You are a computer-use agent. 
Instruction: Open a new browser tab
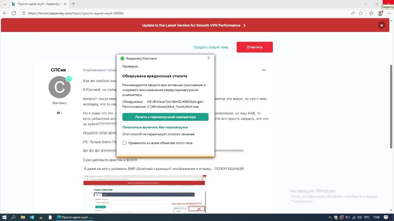(x=73, y=4)
